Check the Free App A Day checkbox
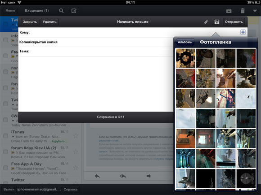This screenshot has height=195, width=261. coord(6,168)
